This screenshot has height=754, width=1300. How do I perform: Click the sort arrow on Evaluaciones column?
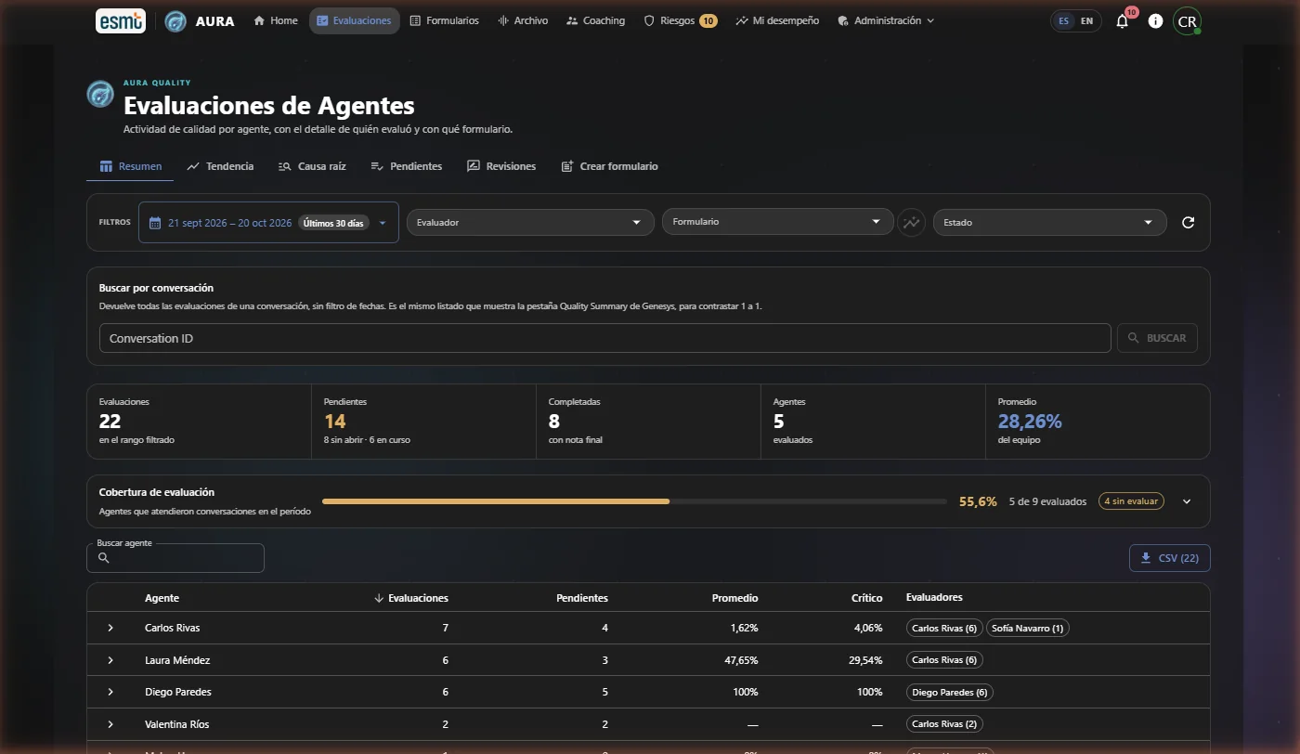379,598
